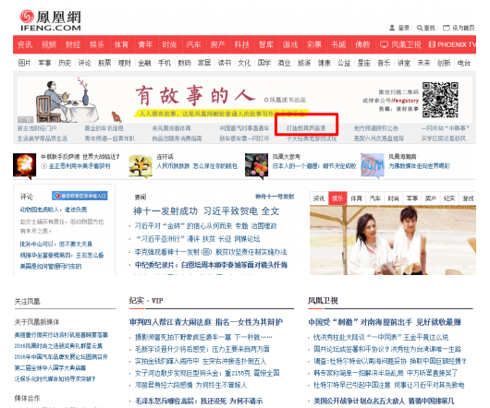
Task: Click the 设为首页 set homepage icon
Action: (x=447, y=28)
